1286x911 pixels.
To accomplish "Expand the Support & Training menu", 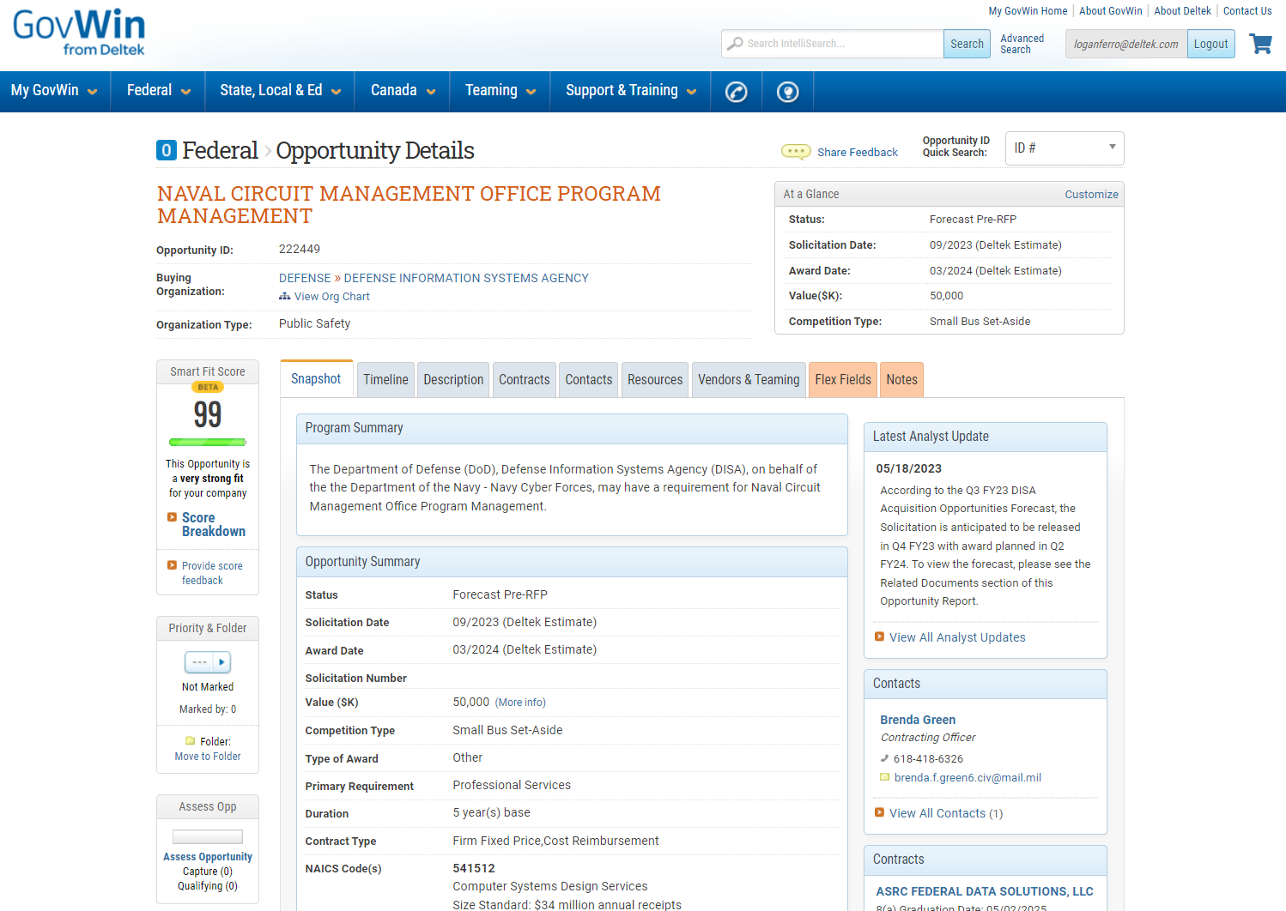I will pos(630,91).
